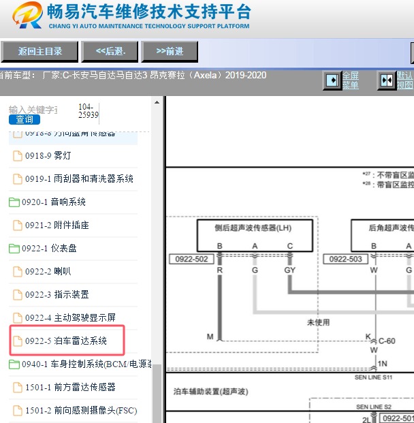The image size is (414, 423).
Task: Open the 默认视图 link
Action: pos(405,80)
